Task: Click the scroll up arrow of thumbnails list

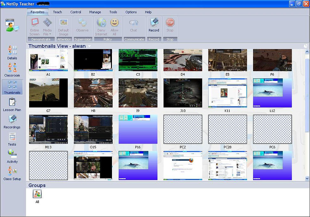Action: [307, 52]
